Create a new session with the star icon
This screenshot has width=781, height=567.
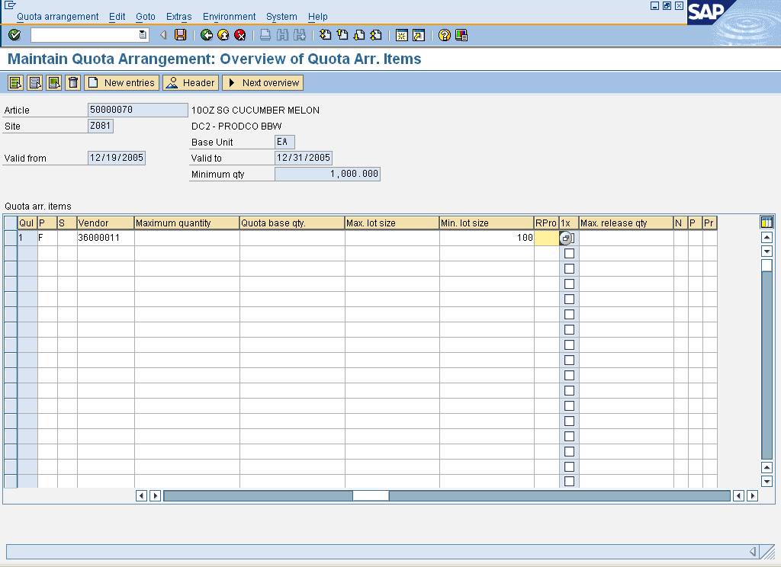click(401, 35)
